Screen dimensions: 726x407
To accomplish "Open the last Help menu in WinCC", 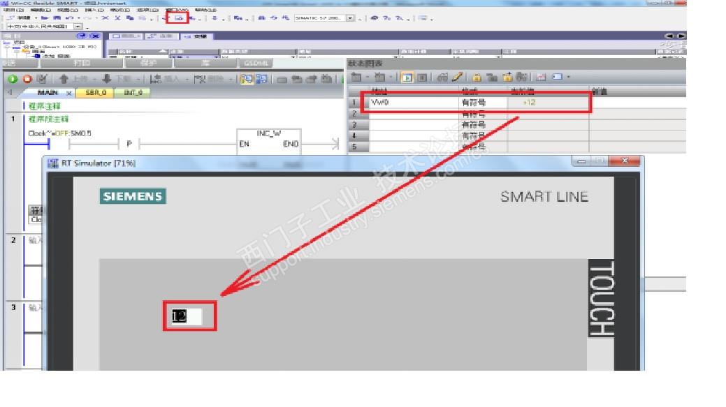I will coord(205,10).
